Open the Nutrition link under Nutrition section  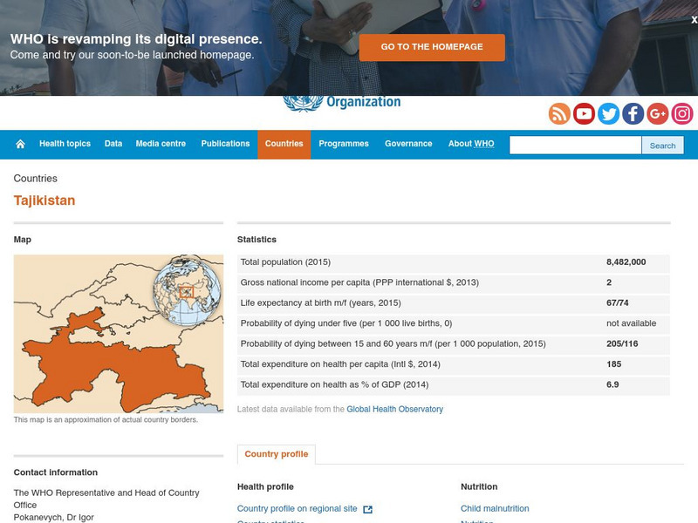pyautogui.click(x=476, y=521)
